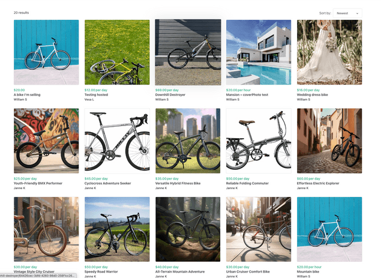381x278 pixels.
Task: Click the Cyclocross Adventure Seeker title
Action: click(x=107, y=183)
